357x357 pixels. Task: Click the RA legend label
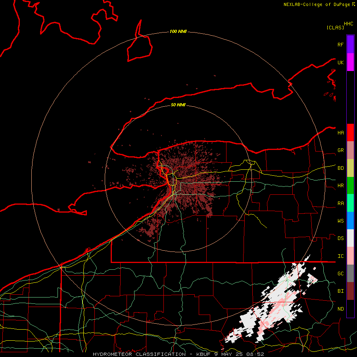pyautogui.click(x=341, y=203)
